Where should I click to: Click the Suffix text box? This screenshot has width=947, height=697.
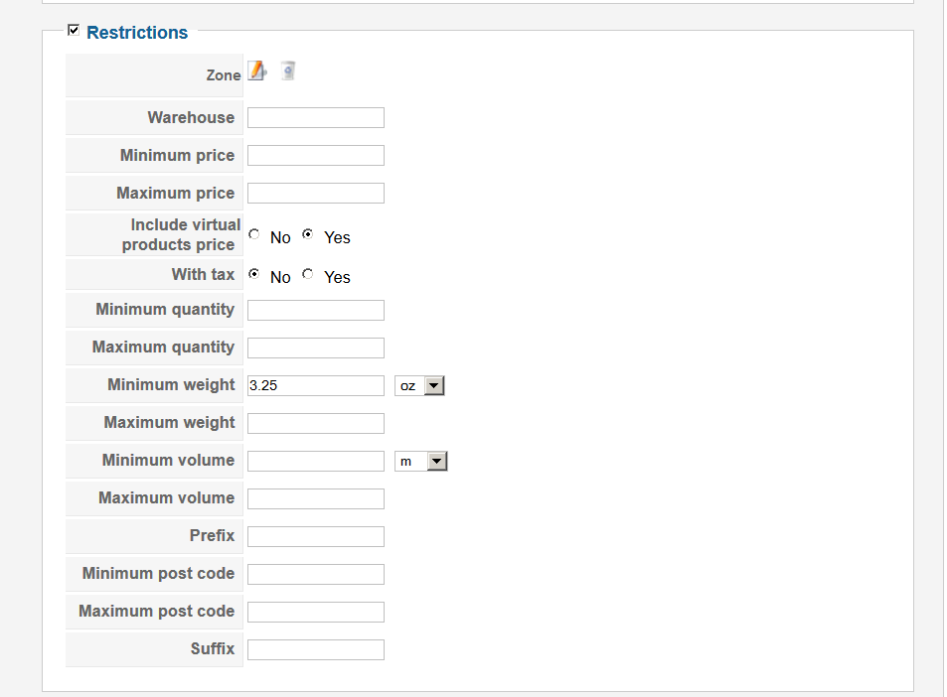(x=315, y=650)
